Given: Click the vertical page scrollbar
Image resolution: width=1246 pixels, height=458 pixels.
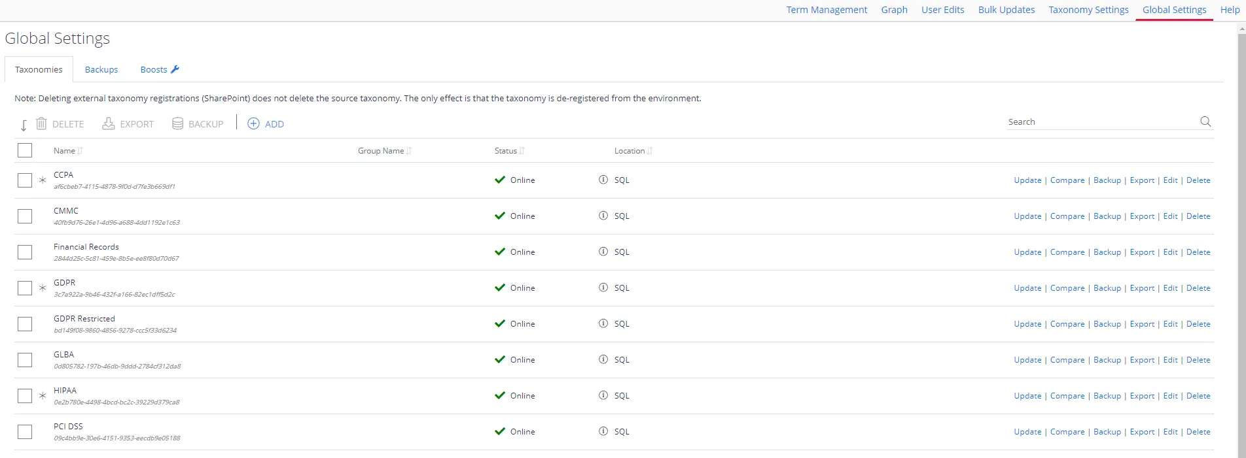Looking at the screenshot, I should click(1241, 242).
